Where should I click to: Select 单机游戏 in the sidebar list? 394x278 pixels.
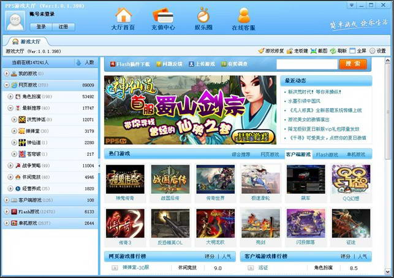[50, 223]
